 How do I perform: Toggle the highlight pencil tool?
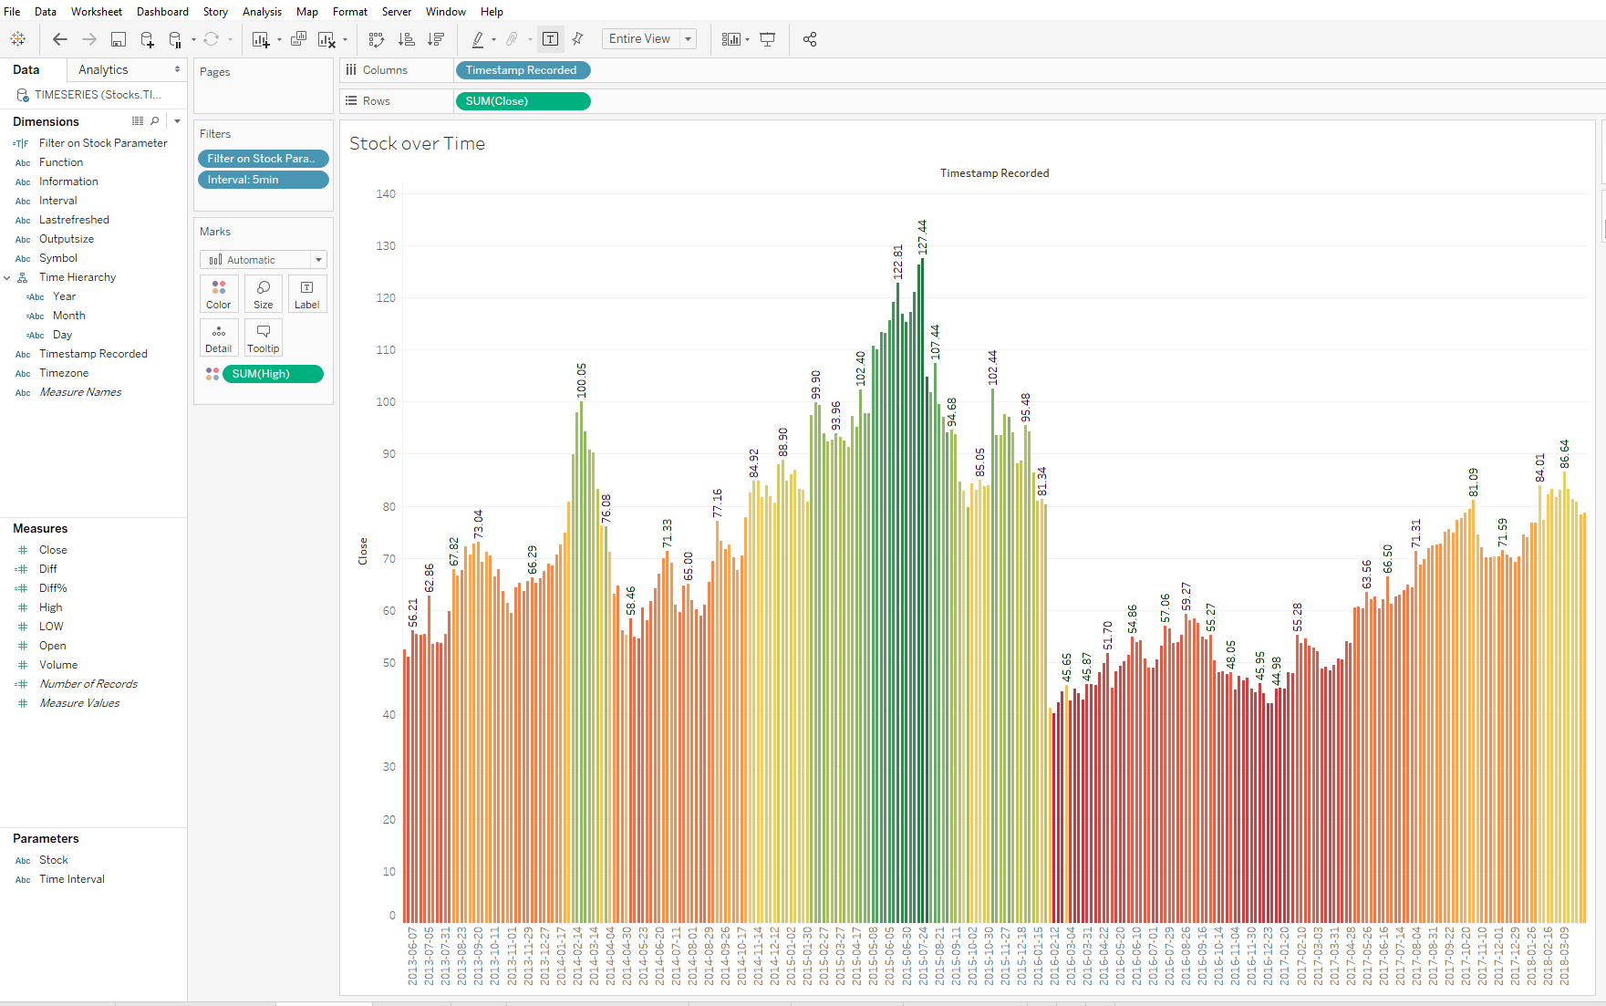click(x=478, y=39)
